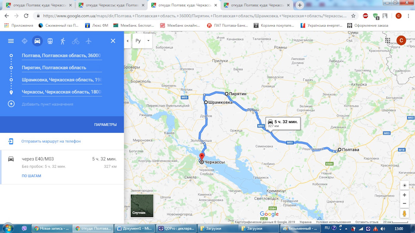Close the directions panel
The height and width of the screenshot is (233, 415).
[x=113, y=41]
